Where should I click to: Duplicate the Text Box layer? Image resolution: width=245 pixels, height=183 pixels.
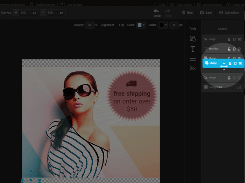[234, 49]
